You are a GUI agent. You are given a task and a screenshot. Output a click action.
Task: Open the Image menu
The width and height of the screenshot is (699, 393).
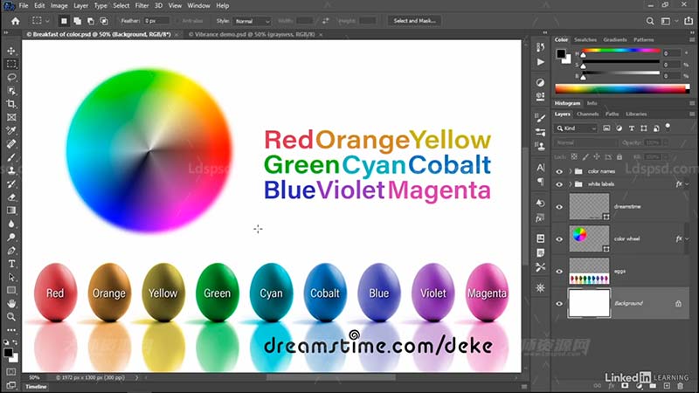tap(59, 6)
